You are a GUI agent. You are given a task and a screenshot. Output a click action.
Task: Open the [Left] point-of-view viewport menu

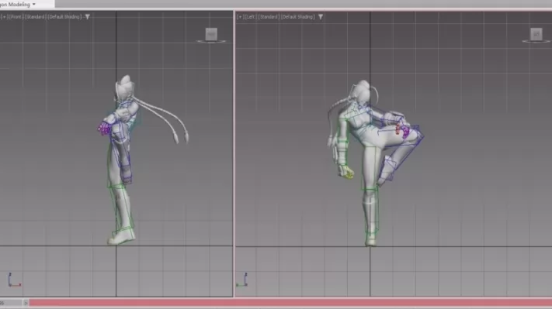[x=250, y=16]
